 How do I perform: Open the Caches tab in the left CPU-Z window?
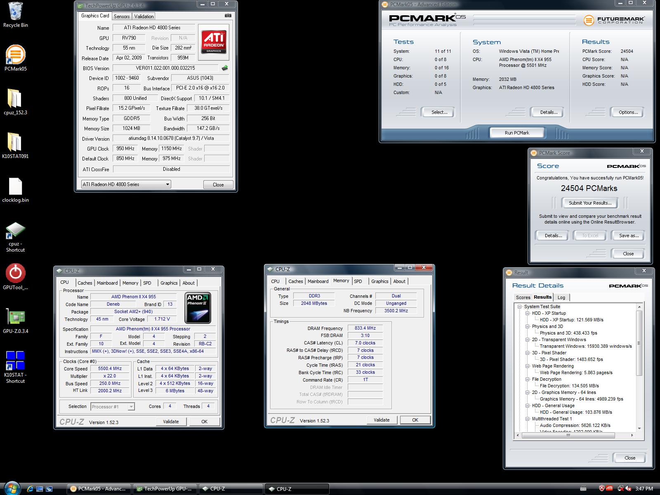coord(85,283)
